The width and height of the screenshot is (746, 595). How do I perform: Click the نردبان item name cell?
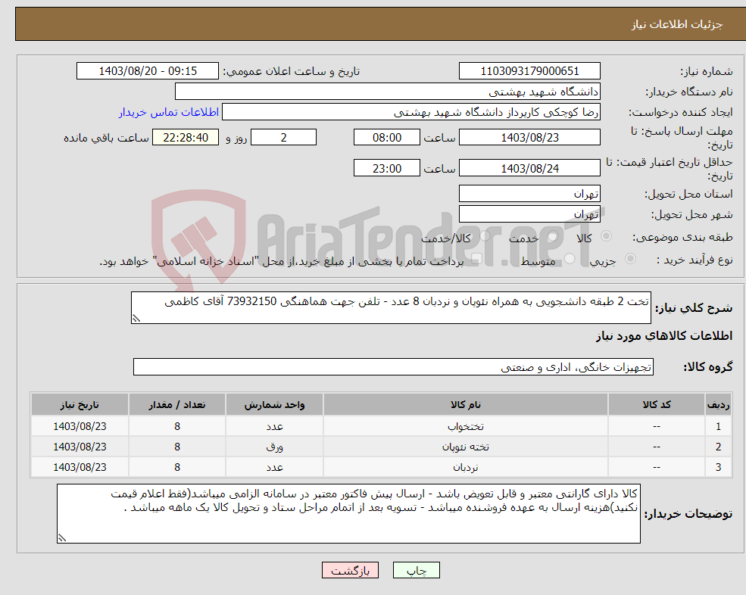(466, 467)
